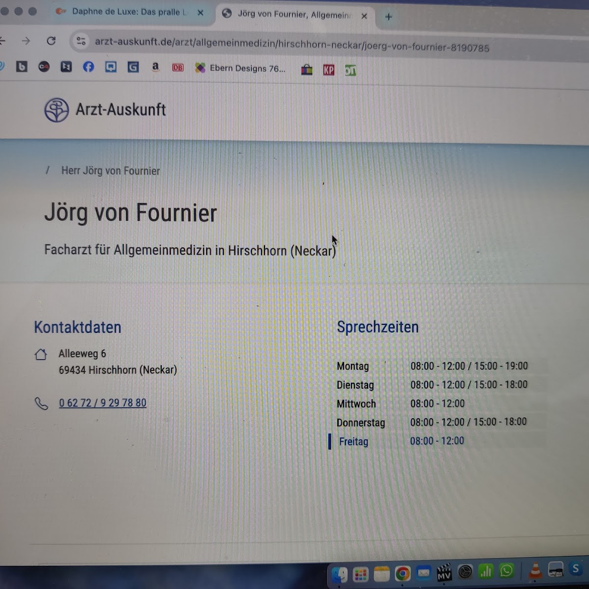Close the Jörg von Fournier tab

(x=364, y=16)
